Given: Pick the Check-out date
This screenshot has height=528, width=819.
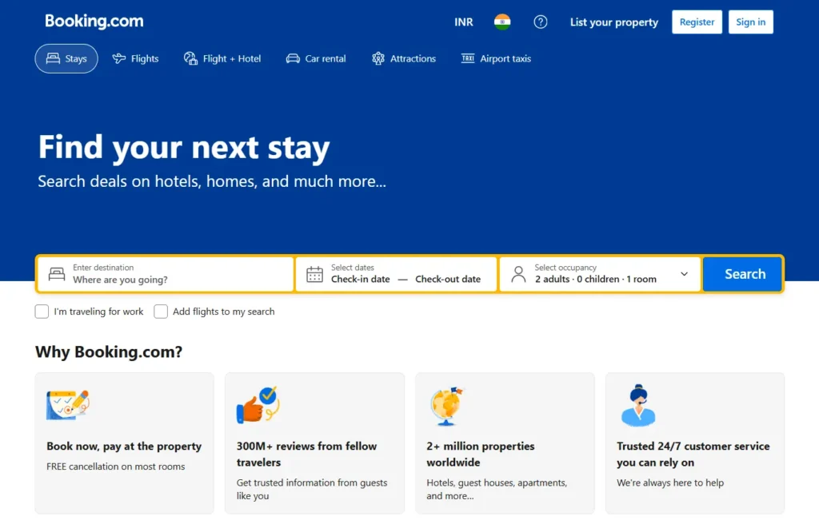Looking at the screenshot, I should (448, 279).
